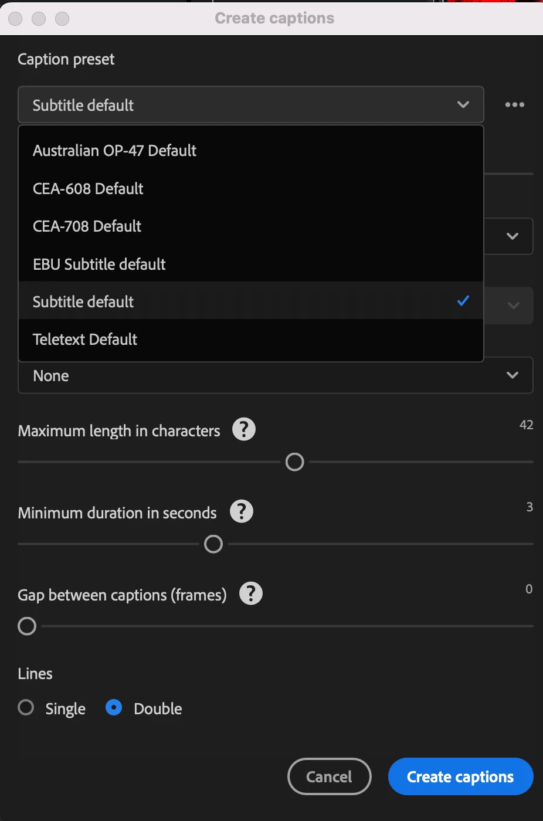This screenshot has width=543, height=821.
Task: Open the caption preset options ellipsis menu
Action: pyautogui.click(x=514, y=105)
